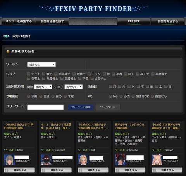
Task: Open the 【Gaia】4.3 絶アルテマ listing title
Action: tap(166, 126)
